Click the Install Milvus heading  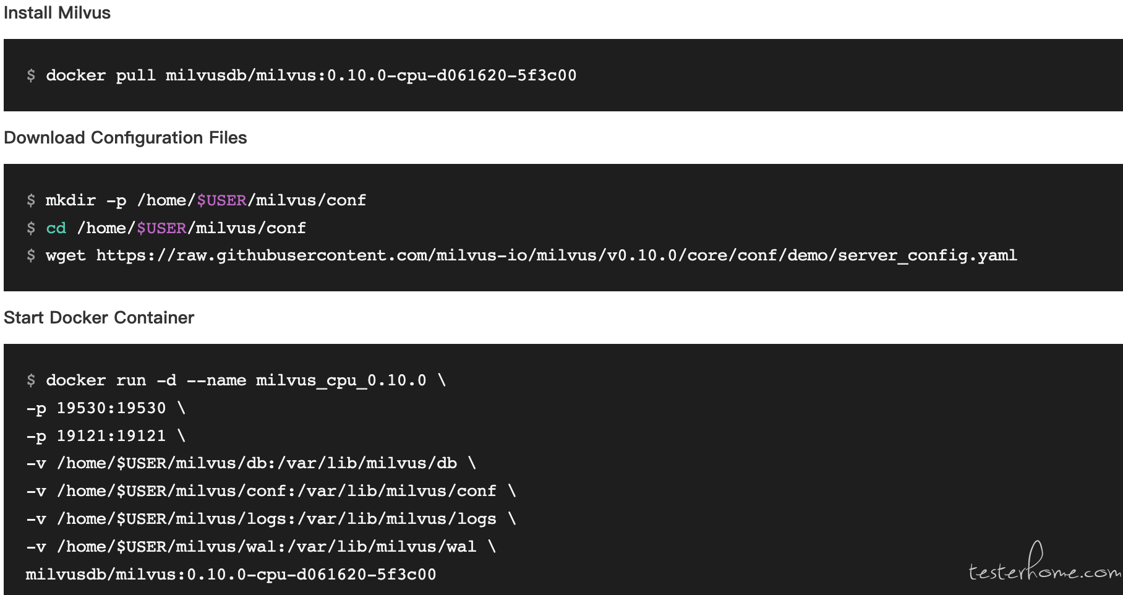pos(57,13)
